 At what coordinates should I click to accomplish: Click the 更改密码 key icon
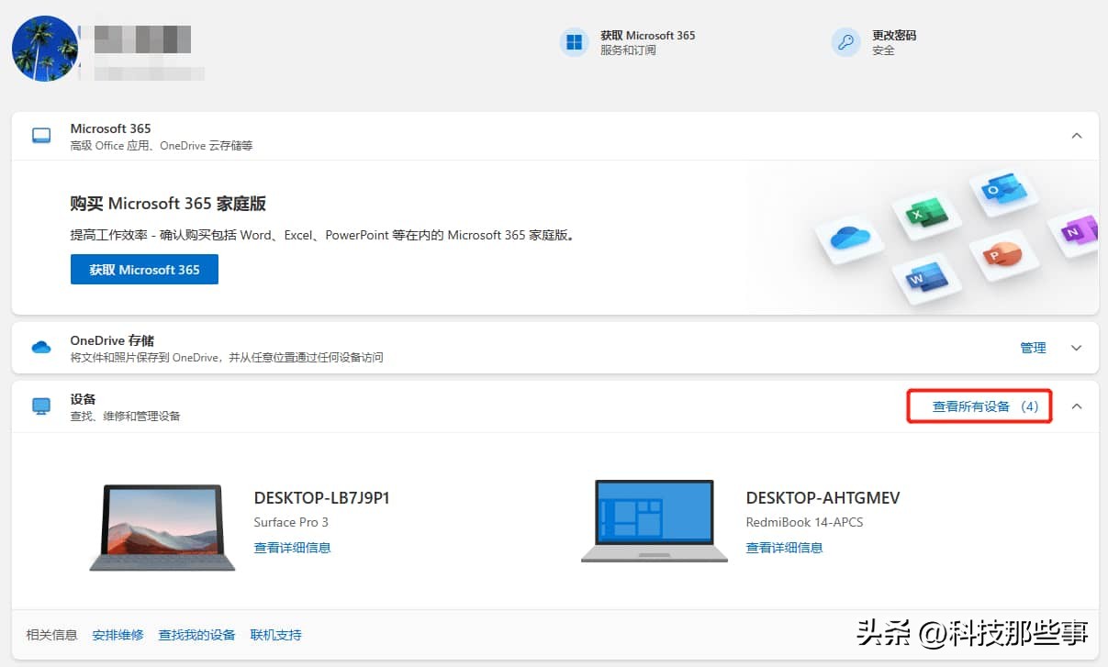click(845, 41)
